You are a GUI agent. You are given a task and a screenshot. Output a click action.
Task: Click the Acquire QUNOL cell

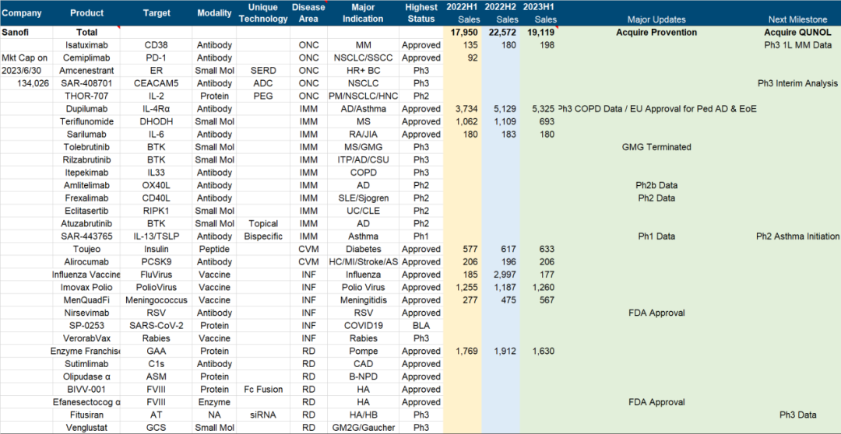797,32
